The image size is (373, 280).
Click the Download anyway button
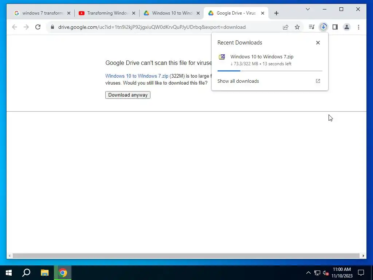coord(128,95)
